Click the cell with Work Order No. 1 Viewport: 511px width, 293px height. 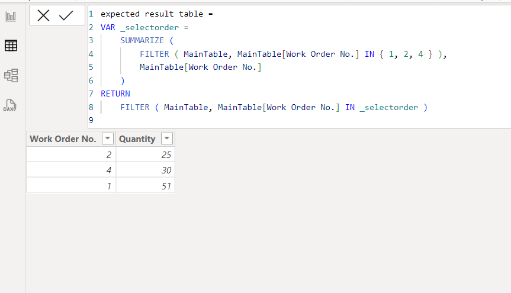click(71, 185)
